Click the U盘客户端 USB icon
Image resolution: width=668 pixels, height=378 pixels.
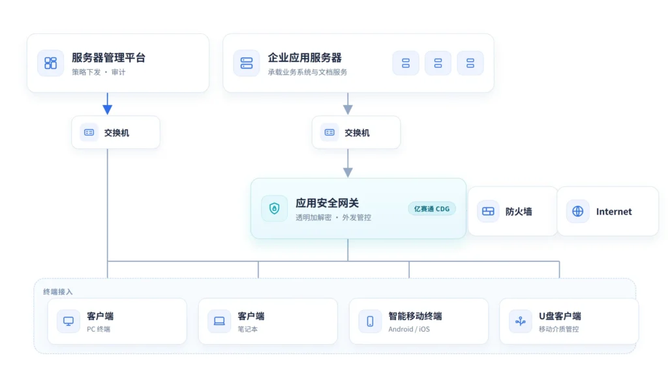(521, 321)
